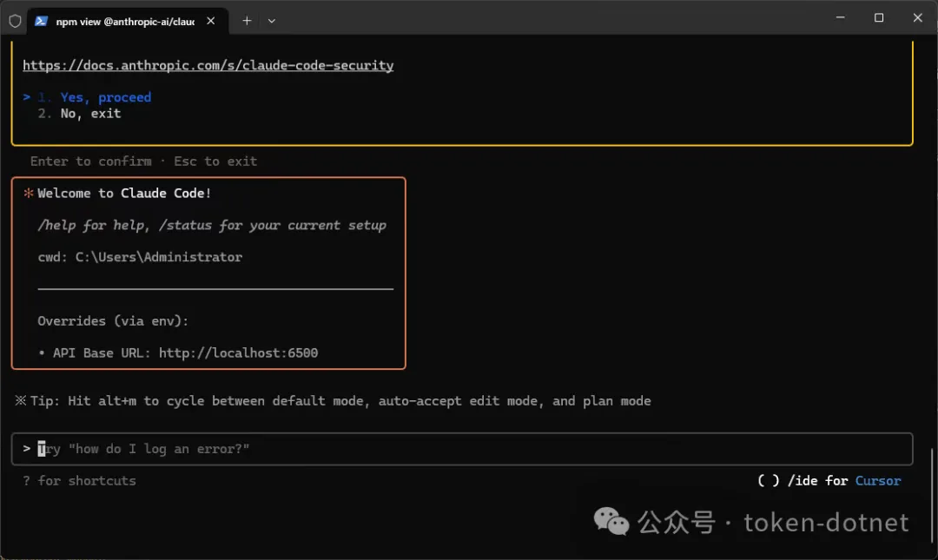Image resolution: width=938 pixels, height=560 pixels.
Task: Click the administrator shield icon in title bar
Action: (x=15, y=21)
